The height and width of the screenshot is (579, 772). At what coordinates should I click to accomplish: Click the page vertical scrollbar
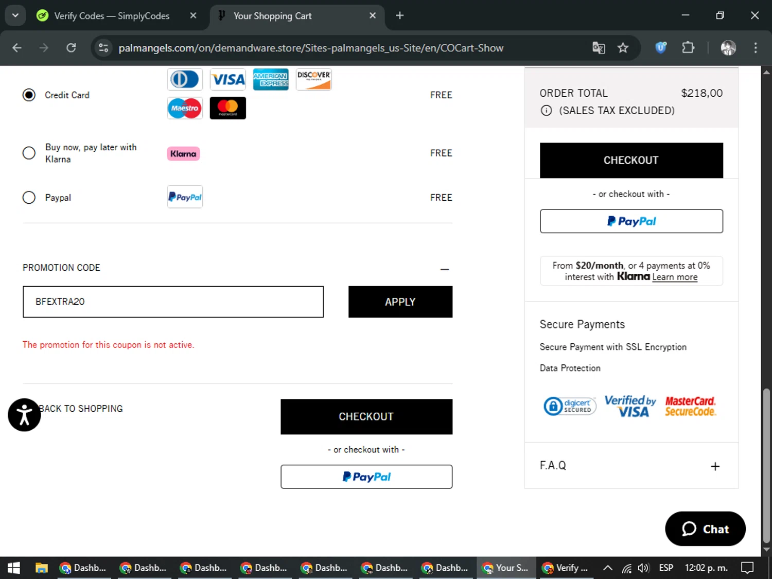766,466
